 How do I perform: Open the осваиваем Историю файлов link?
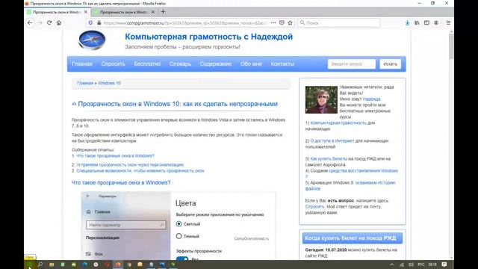pyautogui.click(x=375, y=182)
